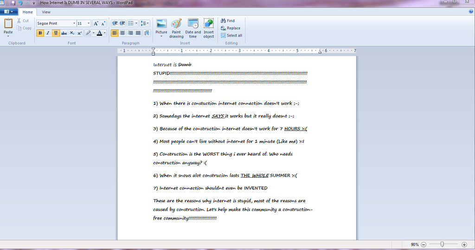Click Replace in Editing group
The height and width of the screenshot is (250, 475).
pyautogui.click(x=231, y=28)
